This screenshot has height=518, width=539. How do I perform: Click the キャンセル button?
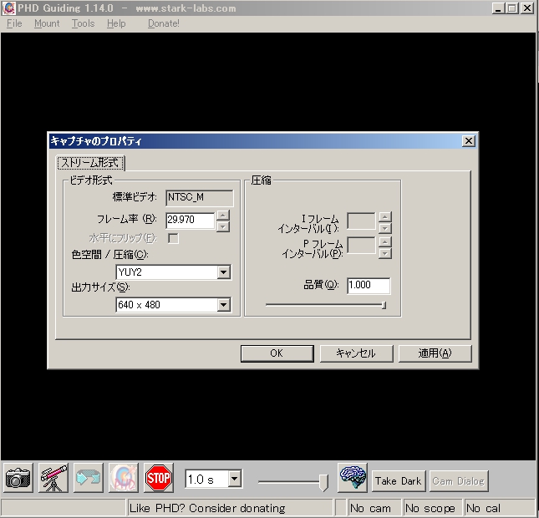point(356,353)
